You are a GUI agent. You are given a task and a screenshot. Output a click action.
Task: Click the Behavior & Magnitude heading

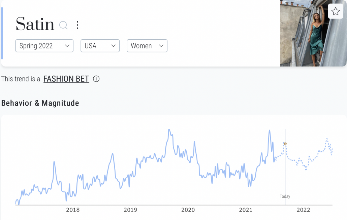click(40, 103)
